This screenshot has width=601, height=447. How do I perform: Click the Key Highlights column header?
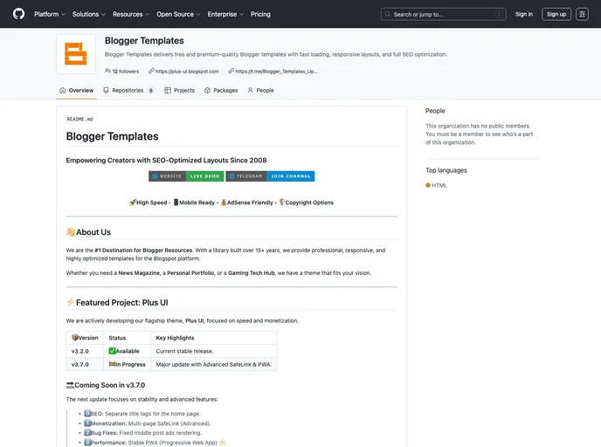(213, 338)
